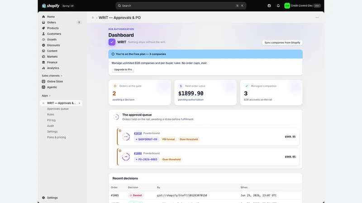362x203 pixels.
Task: Click the status ring icon for order #1008
Action: (126, 157)
